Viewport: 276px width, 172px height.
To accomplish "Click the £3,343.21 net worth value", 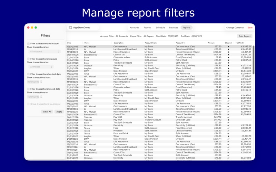I will coord(246,47).
